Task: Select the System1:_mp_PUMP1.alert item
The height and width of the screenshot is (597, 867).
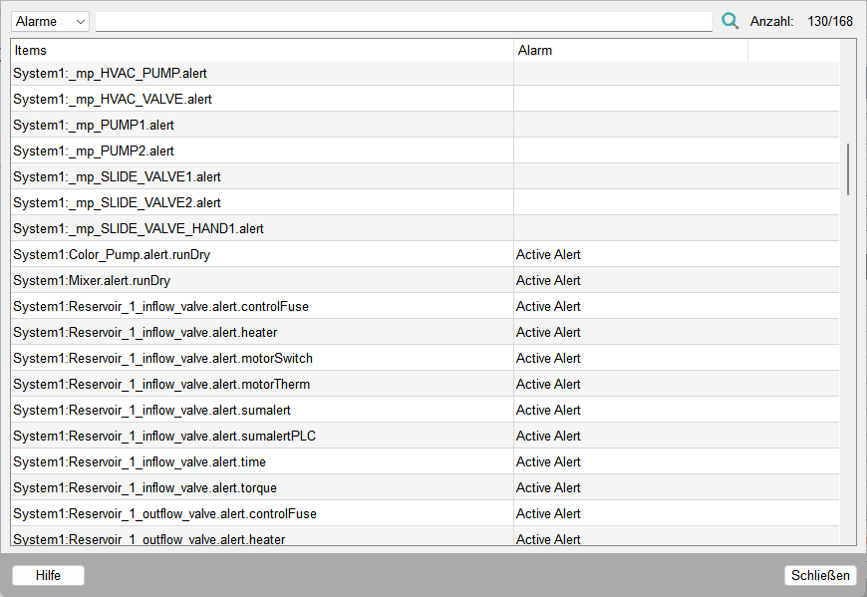Action: pyautogui.click(x=94, y=126)
